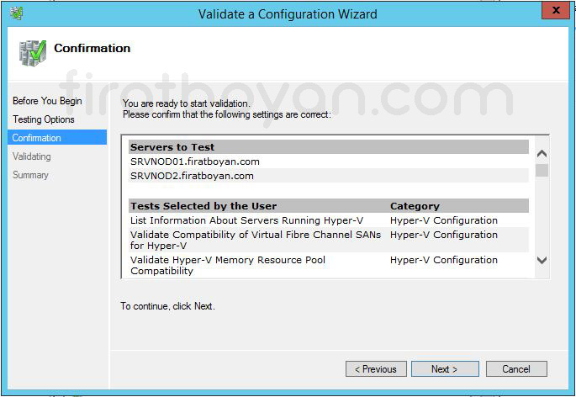Select Validate Hyper-V Memory Resource Pool Compatibility row

click(x=227, y=265)
